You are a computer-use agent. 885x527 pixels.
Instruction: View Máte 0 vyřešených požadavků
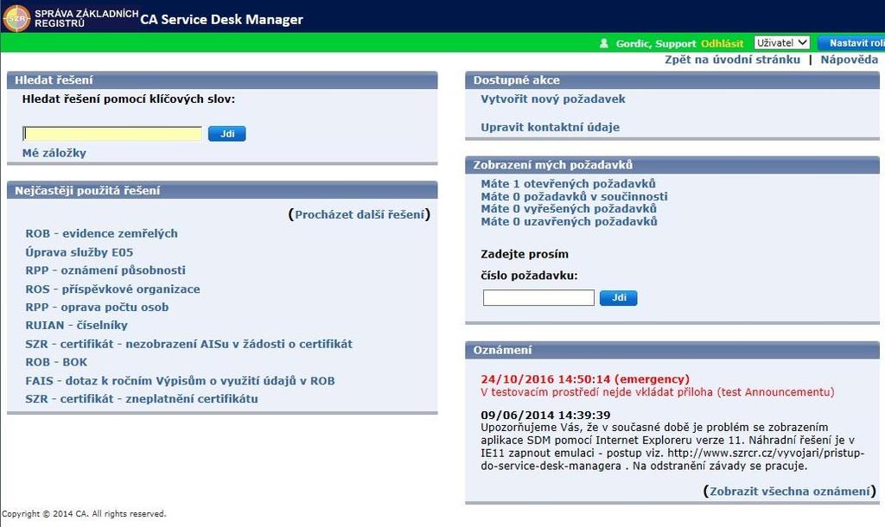pos(569,209)
